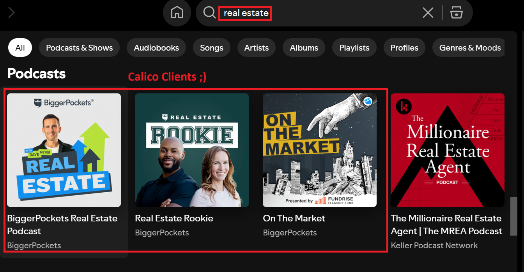
Task: Click BiggerPockets publisher under Real Estate Rookie
Action: [x=162, y=233]
